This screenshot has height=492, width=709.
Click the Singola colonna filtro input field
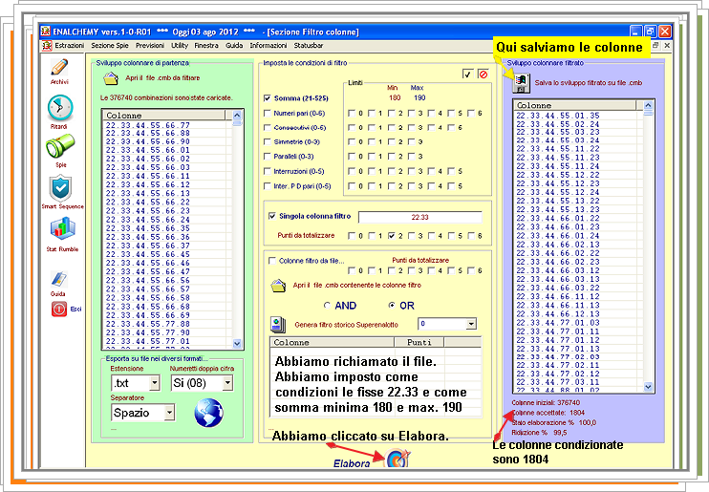[420, 218]
